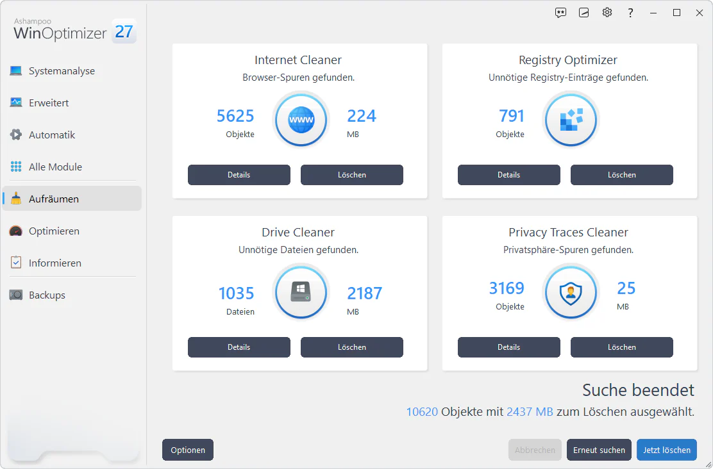Viewport: 713px width, 469px height.
Task: Click the 10620 total objects number
Action: (x=422, y=412)
